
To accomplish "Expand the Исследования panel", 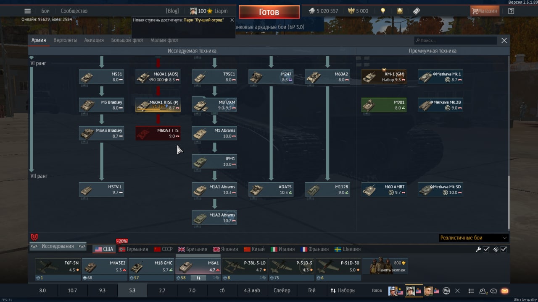I will [x=58, y=246].
